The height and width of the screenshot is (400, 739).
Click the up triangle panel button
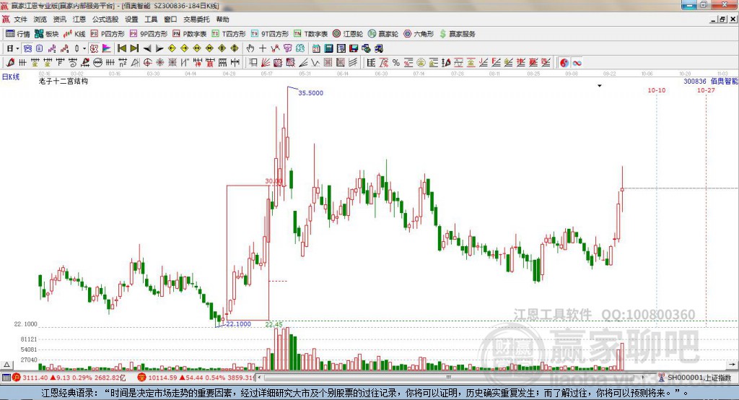tap(6, 365)
